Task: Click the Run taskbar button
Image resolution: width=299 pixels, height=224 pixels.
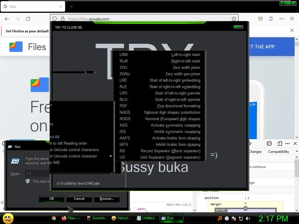Action: 171,218
